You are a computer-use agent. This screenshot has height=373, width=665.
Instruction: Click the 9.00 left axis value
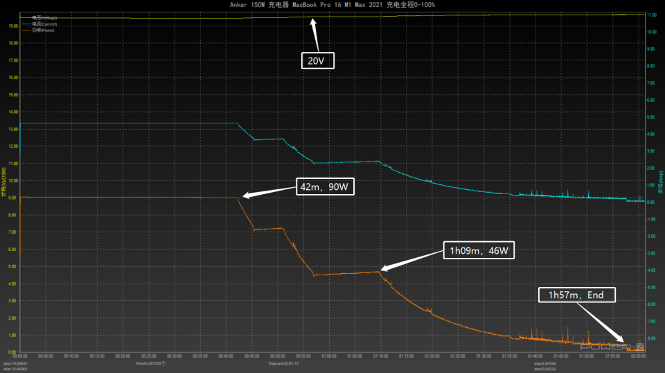[x=12, y=198]
